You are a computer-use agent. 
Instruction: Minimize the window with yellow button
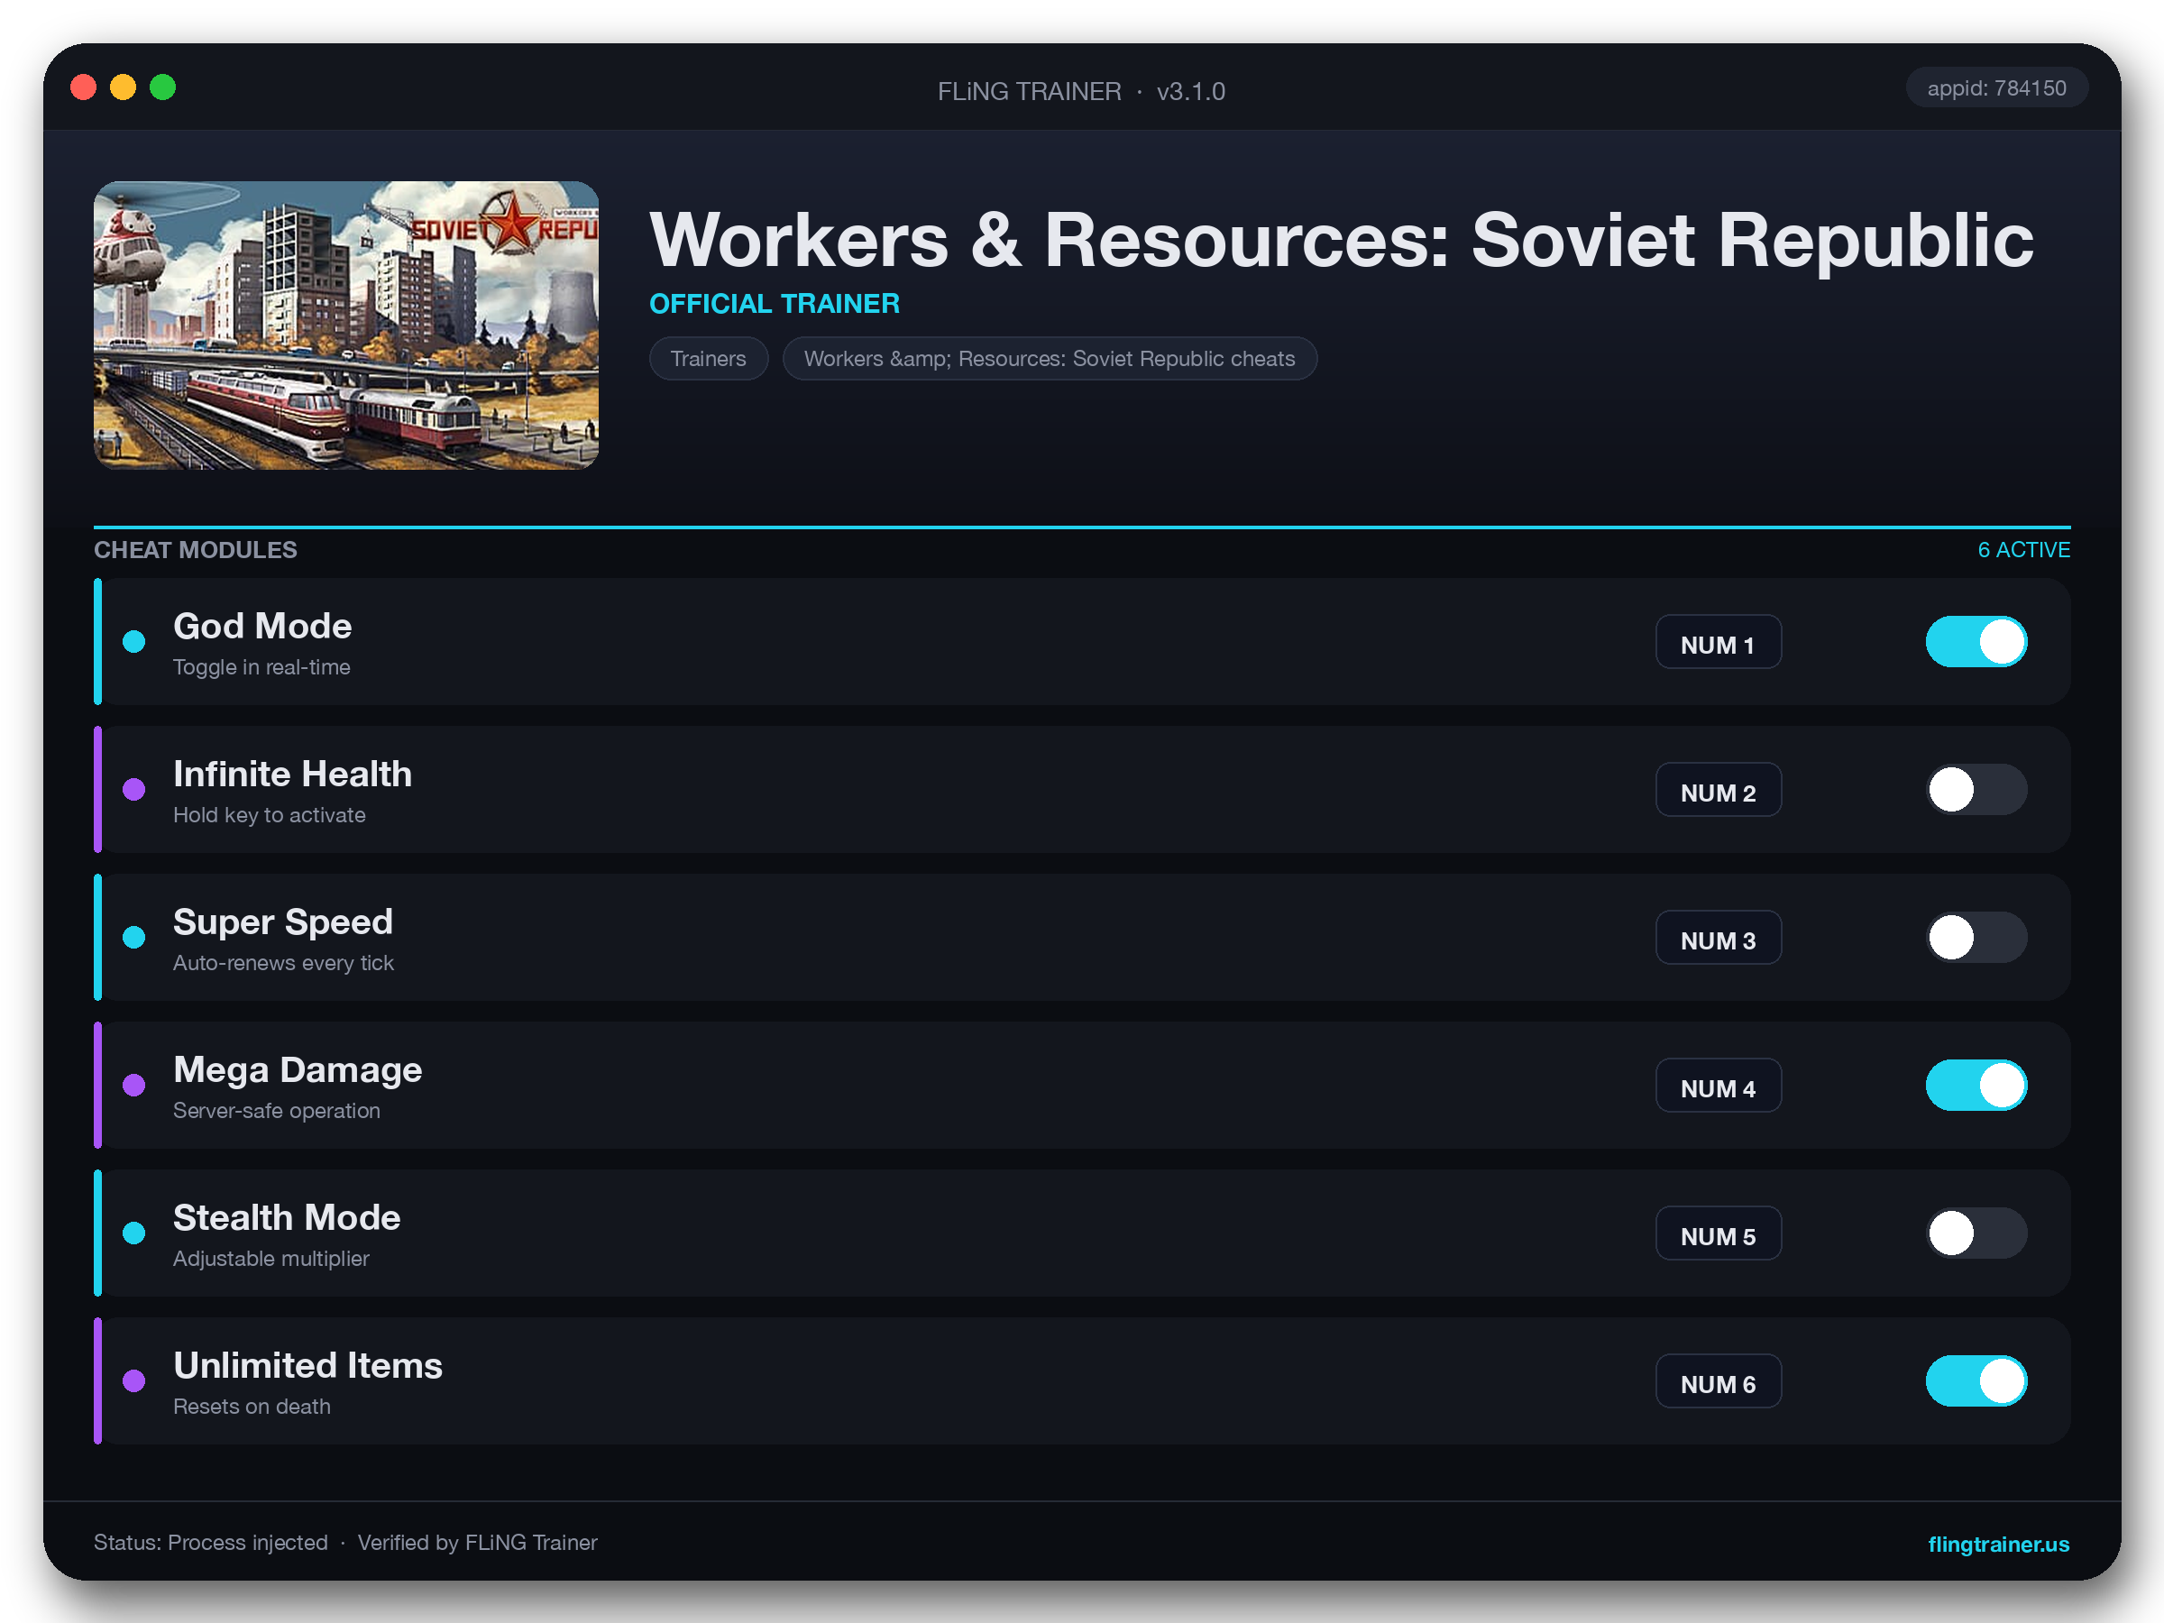click(124, 87)
